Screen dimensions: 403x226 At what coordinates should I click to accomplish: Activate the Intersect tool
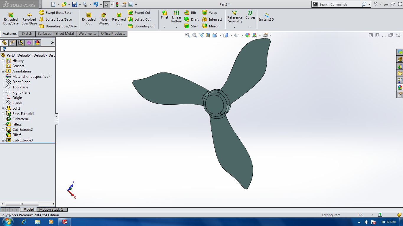point(212,19)
